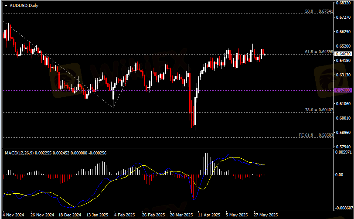Select the 50.0 = 0.67541 Fibonacci label
The image size is (354, 219).
(319, 11)
